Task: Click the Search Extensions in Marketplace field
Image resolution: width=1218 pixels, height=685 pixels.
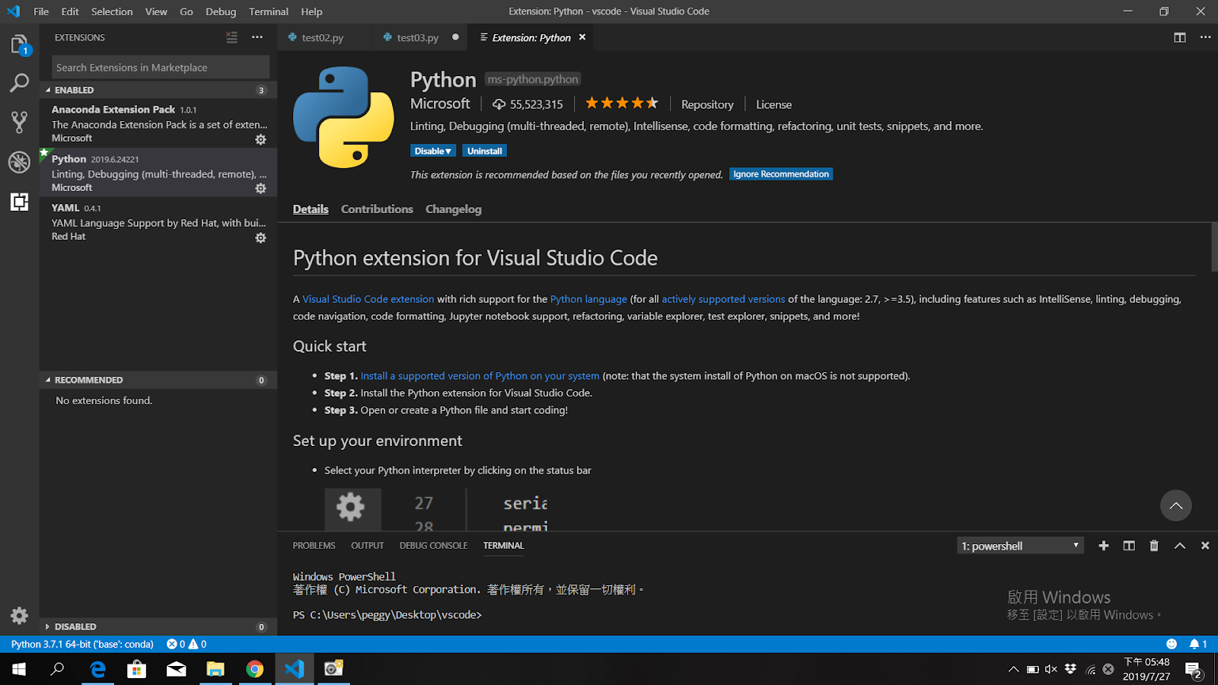Action: [x=158, y=67]
